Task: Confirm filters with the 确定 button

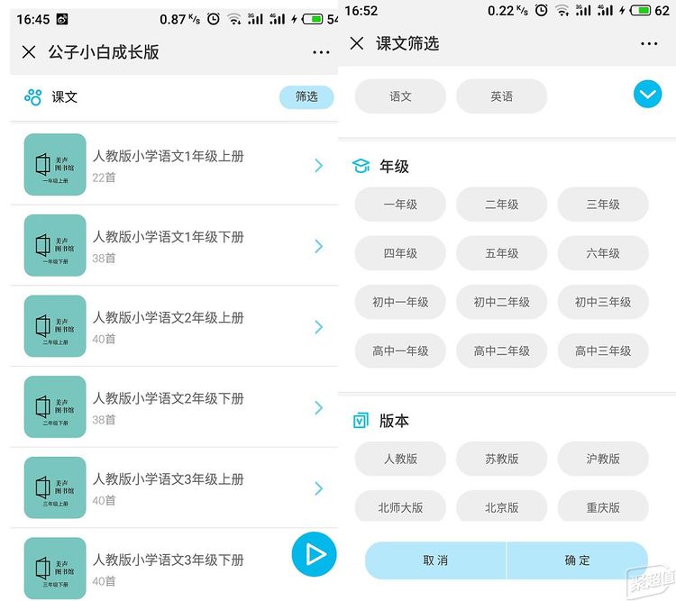Action: click(577, 560)
